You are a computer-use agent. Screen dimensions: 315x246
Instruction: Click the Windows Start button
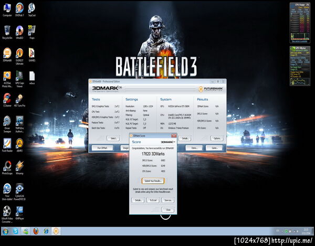tap(5, 231)
